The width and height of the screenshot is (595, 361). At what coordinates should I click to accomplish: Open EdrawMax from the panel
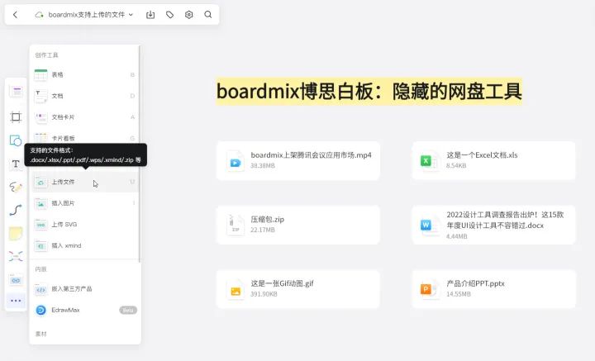pos(85,310)
